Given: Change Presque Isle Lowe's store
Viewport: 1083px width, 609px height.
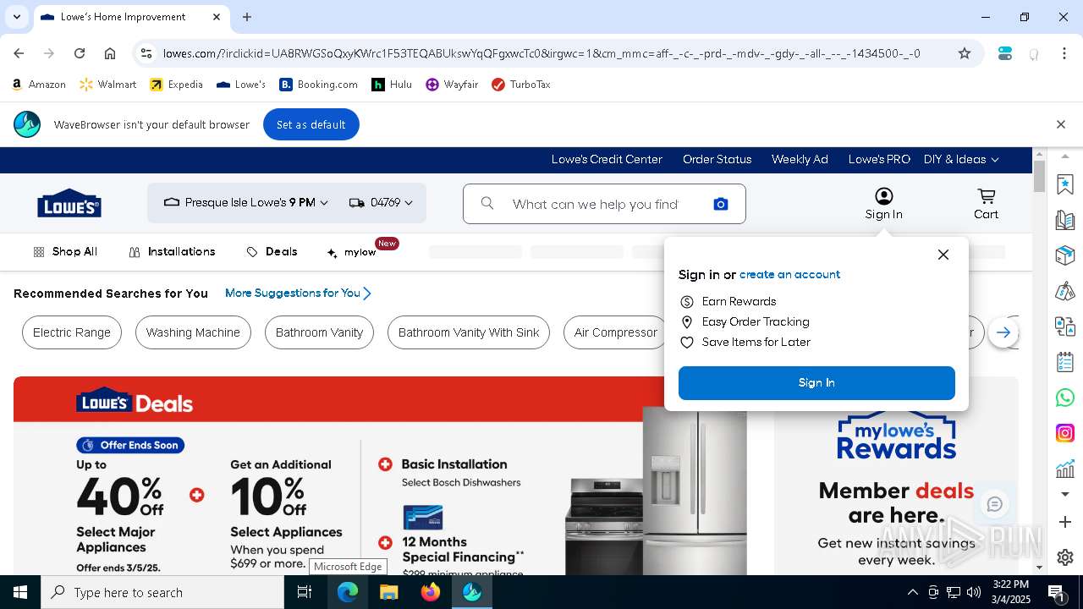Looking at the screenshot, I should pos(246,203).
